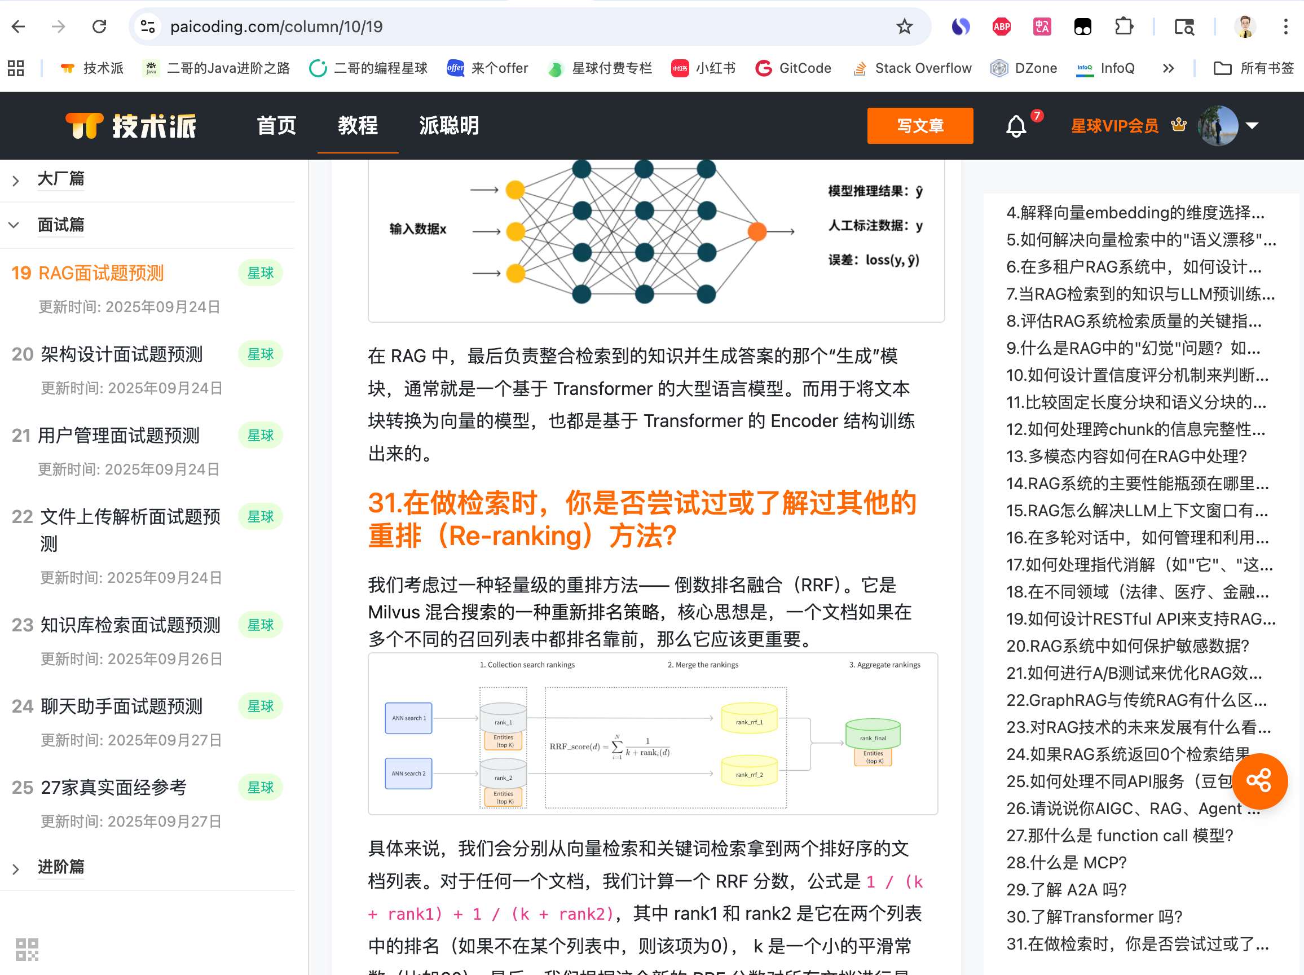The image size is (1304, 975).
Task: Open the QR code icon at bottom left
Action: click(x=27, y=949)
